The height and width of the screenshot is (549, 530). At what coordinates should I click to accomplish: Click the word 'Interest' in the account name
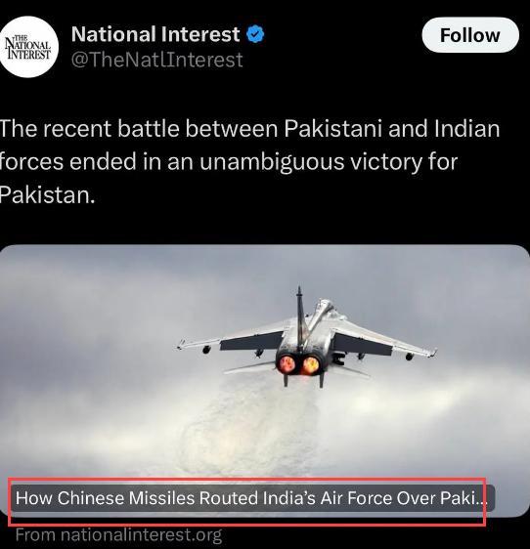tap(200, 34)
